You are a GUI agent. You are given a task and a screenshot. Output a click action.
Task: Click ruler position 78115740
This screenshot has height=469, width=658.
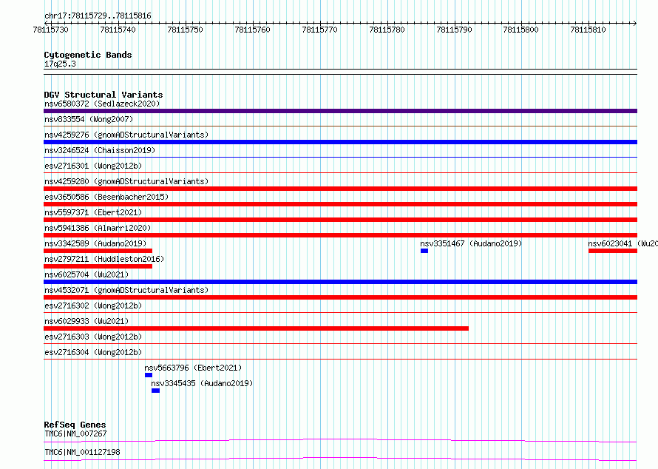[x=118, y=30]
